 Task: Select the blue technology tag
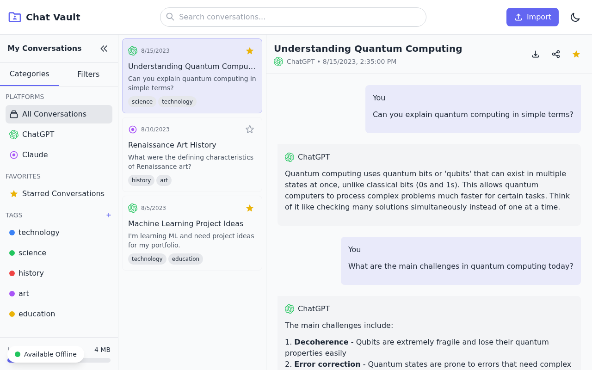coord(39,233)
